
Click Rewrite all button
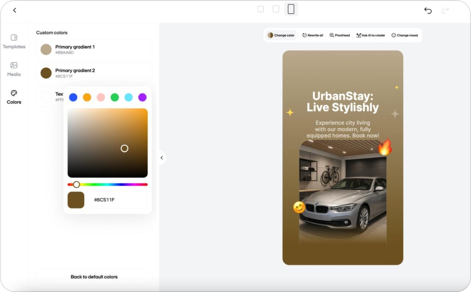(312, 35)
